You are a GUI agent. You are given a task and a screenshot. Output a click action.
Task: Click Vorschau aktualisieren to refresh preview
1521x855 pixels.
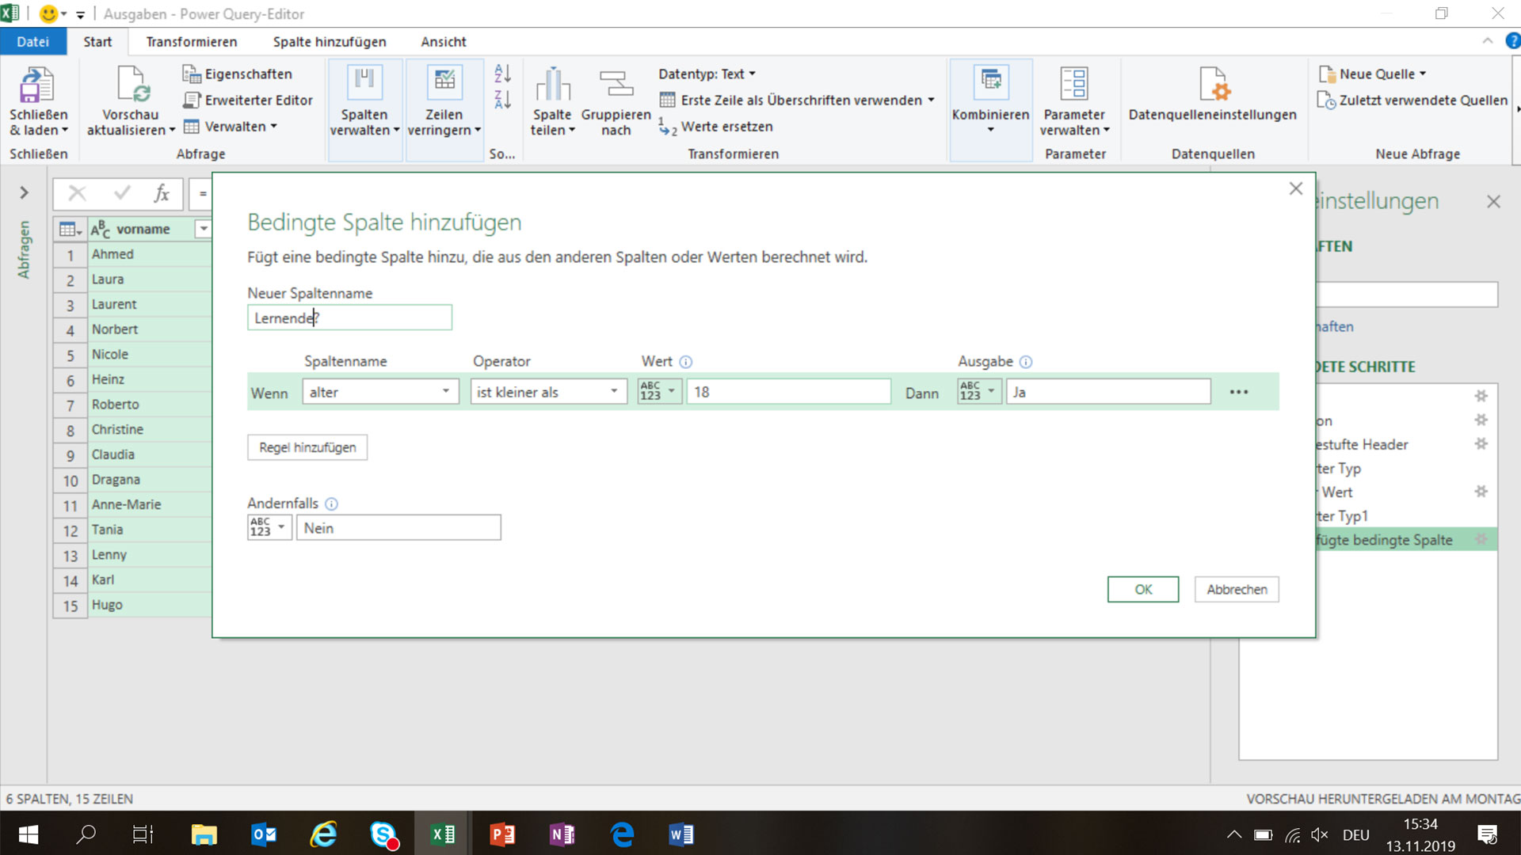tap(130, 103)
